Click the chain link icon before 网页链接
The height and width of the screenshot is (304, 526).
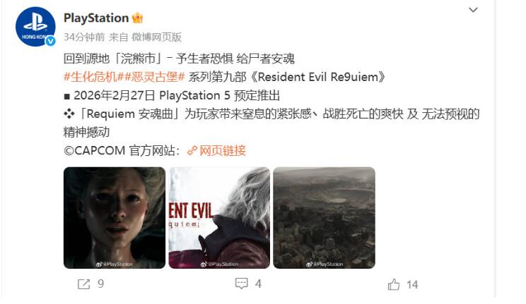192,151
